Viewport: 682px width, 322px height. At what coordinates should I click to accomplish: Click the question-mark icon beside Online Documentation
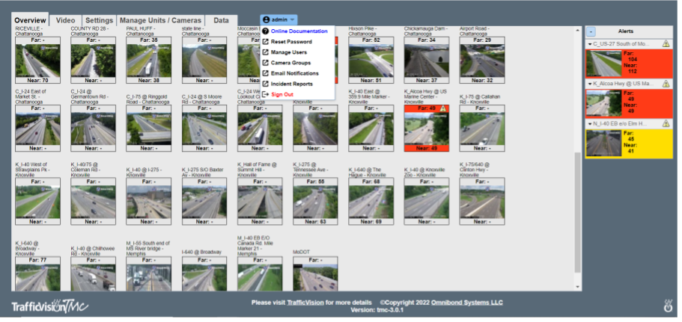pyautogui.click(x=265, y=31)
